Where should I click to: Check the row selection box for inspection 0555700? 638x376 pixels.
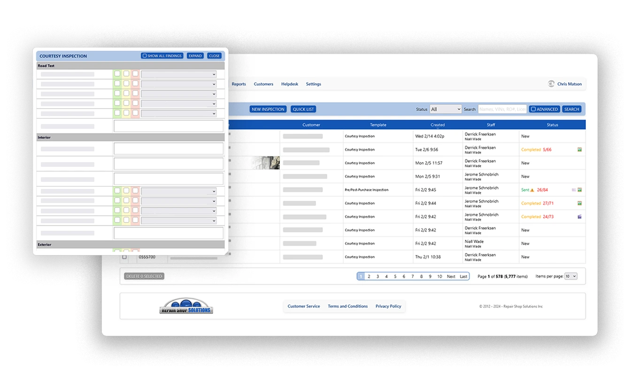(x=124, y=257)
